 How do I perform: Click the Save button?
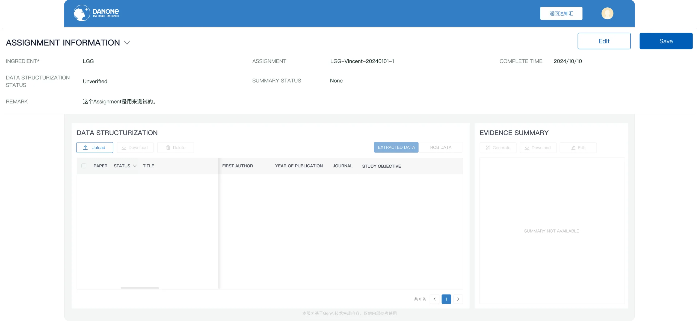click(666, 41)
